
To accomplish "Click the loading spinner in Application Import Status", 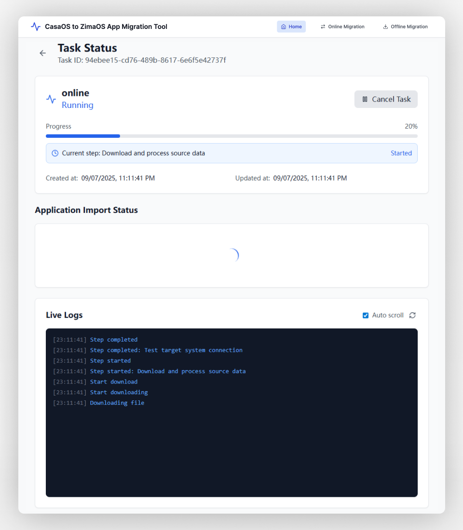I will [x=233, y=255].
